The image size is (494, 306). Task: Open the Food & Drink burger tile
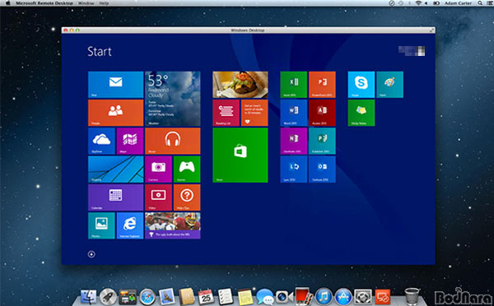click(240, 85)
